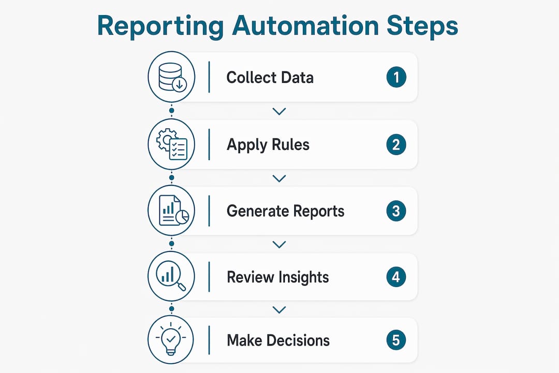This screenshot has height=373, width=559.
Task: Select the Collect Data step label
Action: pos(270,78)
